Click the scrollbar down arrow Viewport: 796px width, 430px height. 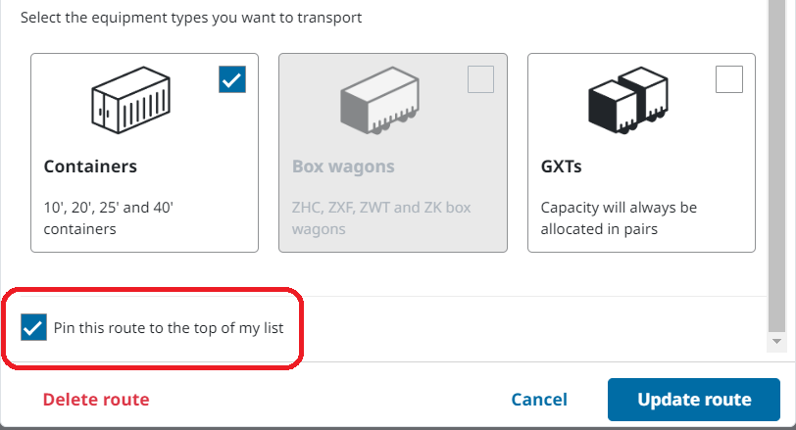(777, 341)
